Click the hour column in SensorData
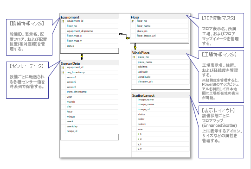The width and height of the screenshot is (251, 169). 70,112
